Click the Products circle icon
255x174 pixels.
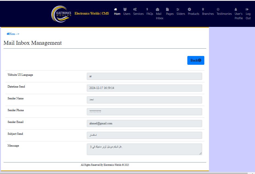[189, 9]
